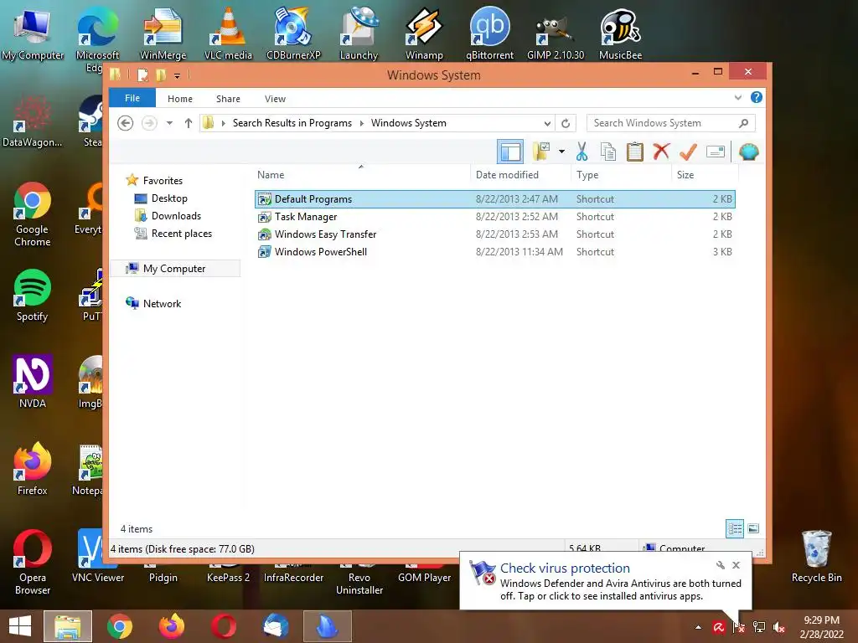The width and height of the screenshot is (858, 643).
Task: Open dropdown arrow beside folder options icon
Action: pos(561,152)
